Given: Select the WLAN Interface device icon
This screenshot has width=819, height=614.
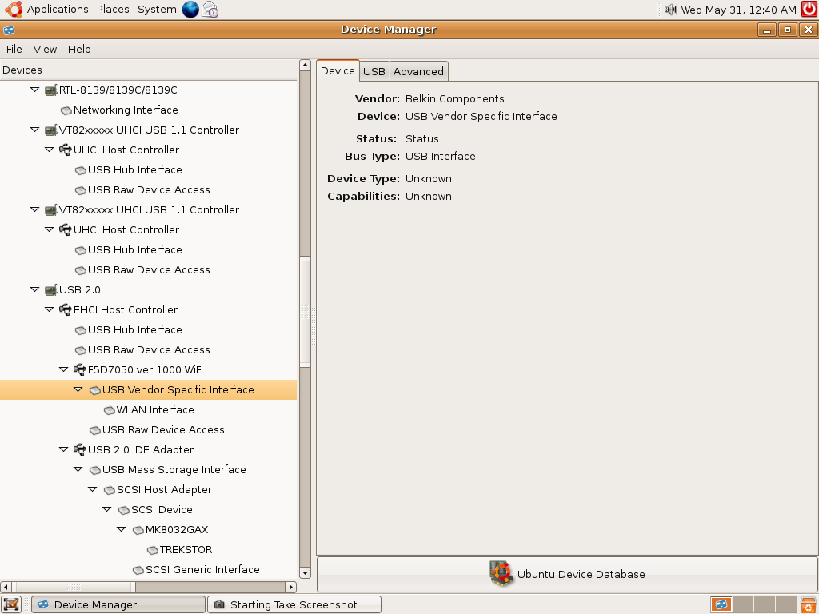Looking at the screenshot, I should 109,410.
